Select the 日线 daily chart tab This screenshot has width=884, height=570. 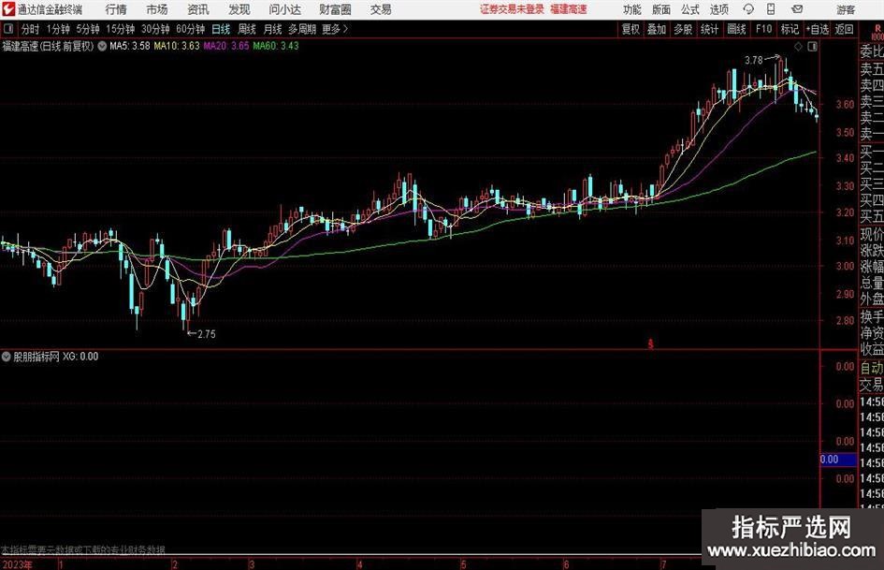(x=221, y=29)
